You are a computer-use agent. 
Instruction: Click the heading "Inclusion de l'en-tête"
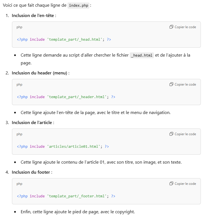pyautogui.click(x=33, y=16)
